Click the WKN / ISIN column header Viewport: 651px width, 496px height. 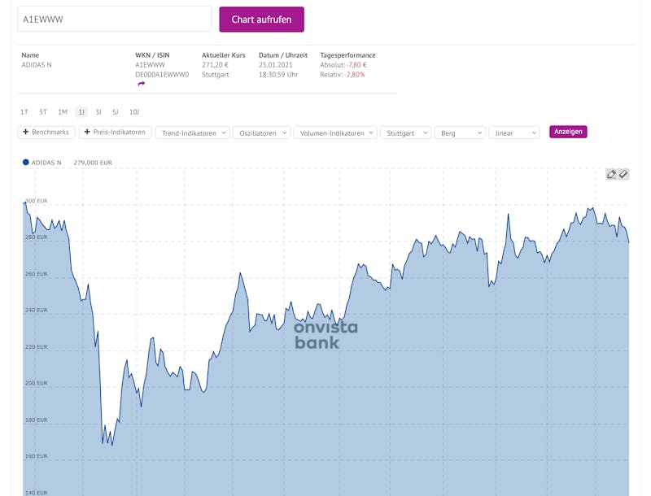[x=152, y=55]
